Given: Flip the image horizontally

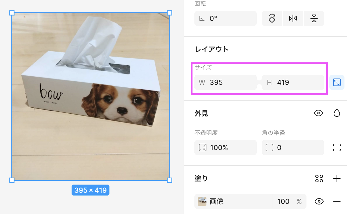Looking at the screenshot, I should (x=293, y=18).
